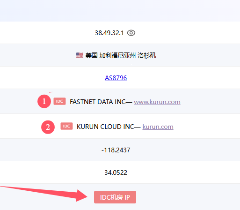Click the KURUN CLOUD INC text
Screen dimensions: 240x210
[x=105, y=127]
